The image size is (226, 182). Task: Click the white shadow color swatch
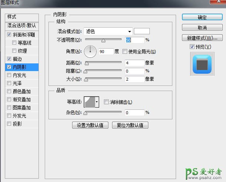click(x=141, y=32)
